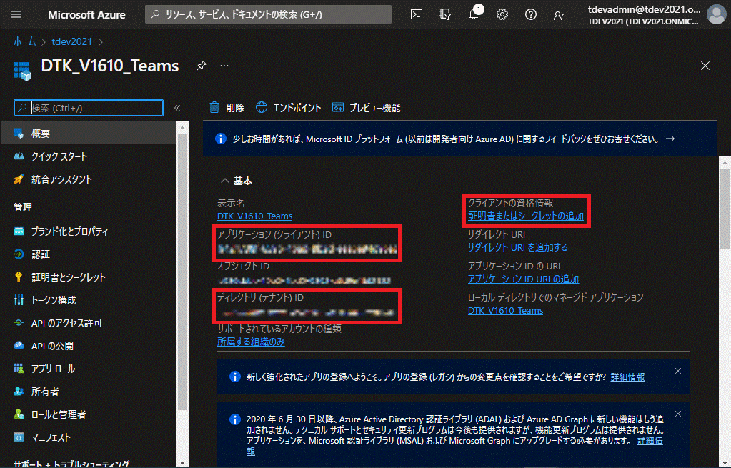The image size is (731, 468).
Task: Click リダイレクト URI を追加する link
Action: pos(518,247)
